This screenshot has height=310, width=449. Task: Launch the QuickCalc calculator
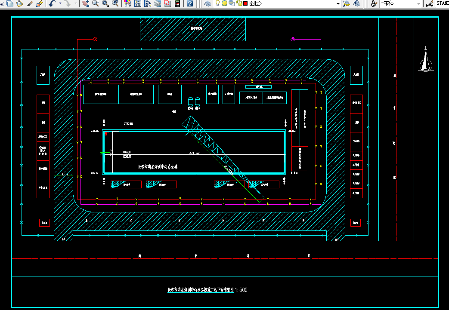tap(177, 3)
